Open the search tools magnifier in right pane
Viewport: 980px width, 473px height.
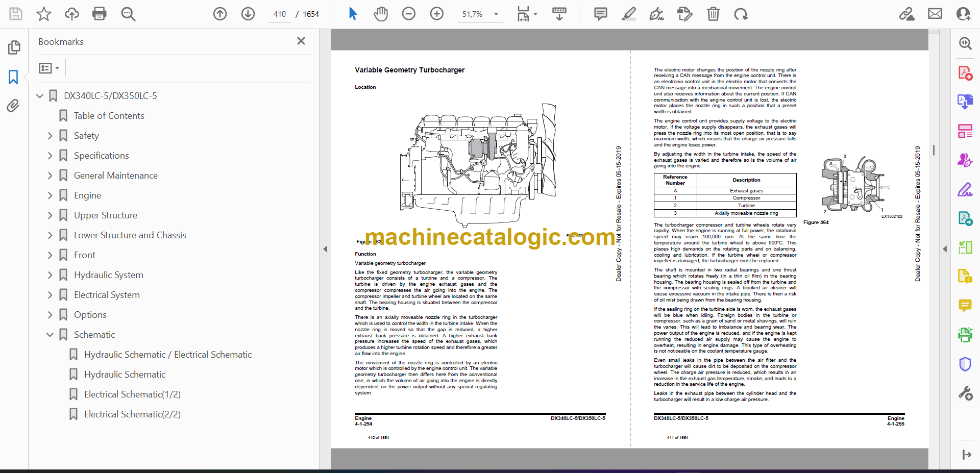(965, 43)
